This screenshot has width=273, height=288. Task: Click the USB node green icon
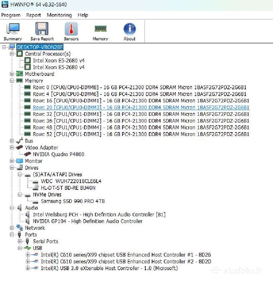click(x=27, y=248)
